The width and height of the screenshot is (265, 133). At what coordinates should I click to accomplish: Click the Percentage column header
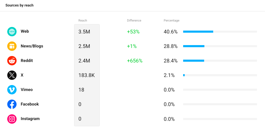[x=171, y=20]
